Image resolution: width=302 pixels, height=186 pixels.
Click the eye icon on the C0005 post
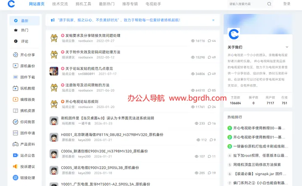coord(196,173)
